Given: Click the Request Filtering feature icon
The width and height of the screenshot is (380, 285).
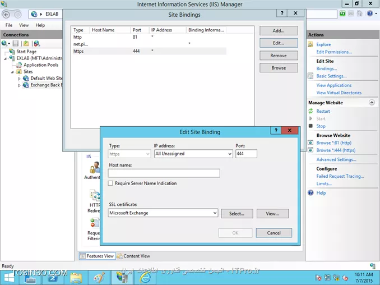Looking at the screenshot, I should tap(95, 223).
